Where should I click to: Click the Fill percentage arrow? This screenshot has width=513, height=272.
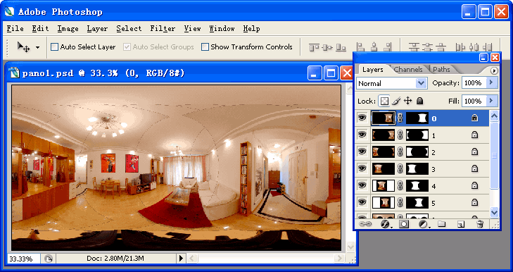coord(491,101)
